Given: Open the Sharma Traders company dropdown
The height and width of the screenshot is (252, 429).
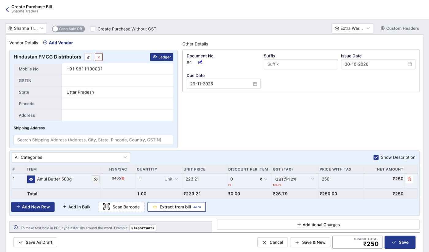Looking at the screenshot, I should pos(26,28).
